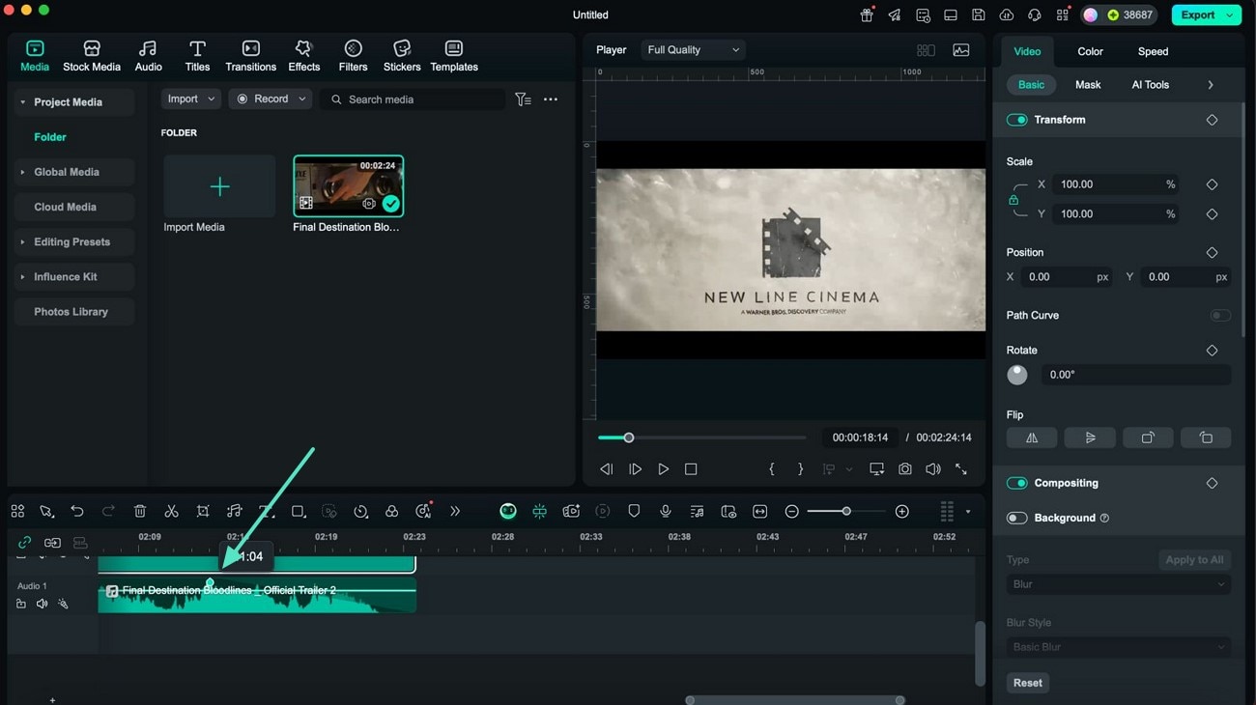Take a snapshot with the camera icon
Image resolution: width=1256 pixels, height=705 pixels.
click(904, 468)
